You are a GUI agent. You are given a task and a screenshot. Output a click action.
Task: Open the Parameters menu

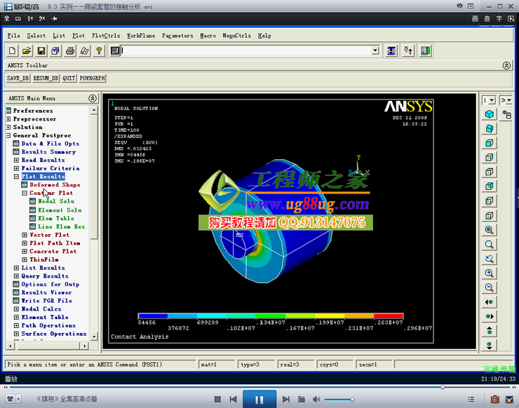pos(177,36)
